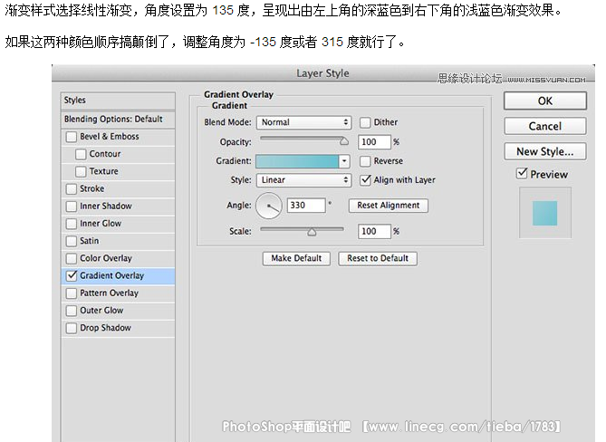Open the Blend Mode dropdown
Viewport: 606px width, 442px height.
[303, 122]
